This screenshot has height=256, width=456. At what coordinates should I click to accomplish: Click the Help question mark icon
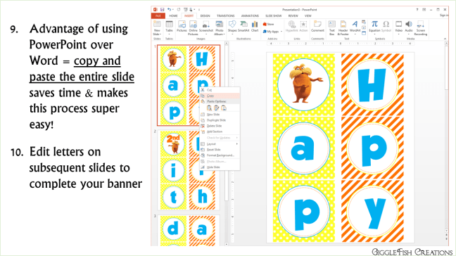click(x=417, y=10)
